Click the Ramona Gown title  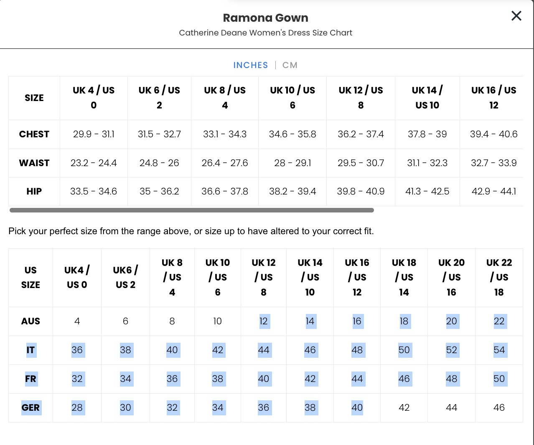point(265,18)
